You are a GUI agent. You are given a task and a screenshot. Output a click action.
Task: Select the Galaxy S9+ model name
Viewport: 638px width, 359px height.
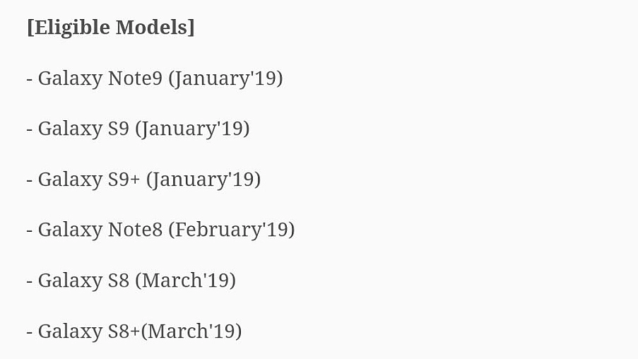pos(89,179)
